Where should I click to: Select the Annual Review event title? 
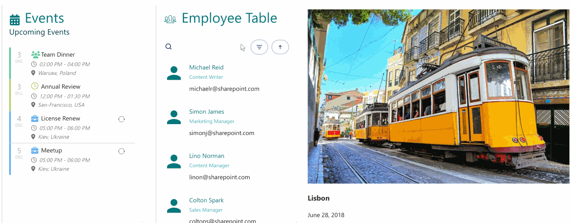coord(61,86)
